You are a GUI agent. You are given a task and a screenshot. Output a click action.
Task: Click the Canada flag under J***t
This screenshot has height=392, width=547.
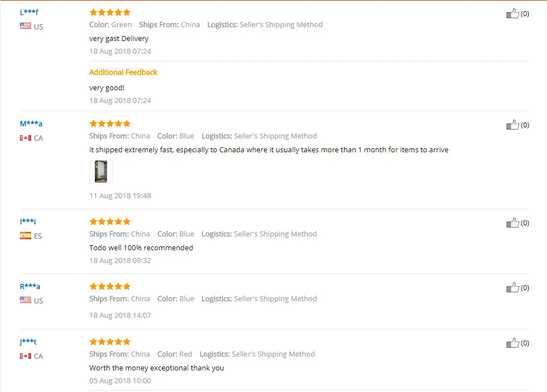click(x=26, y=356)
